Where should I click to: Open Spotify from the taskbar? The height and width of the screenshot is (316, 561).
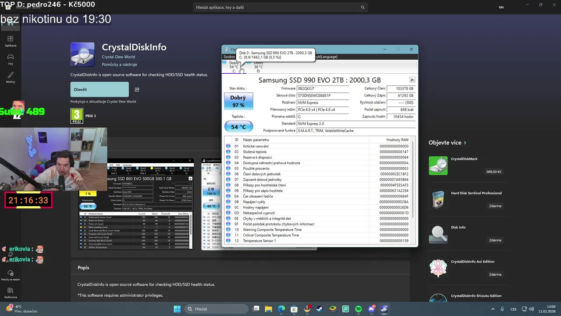tap(359, 309)
